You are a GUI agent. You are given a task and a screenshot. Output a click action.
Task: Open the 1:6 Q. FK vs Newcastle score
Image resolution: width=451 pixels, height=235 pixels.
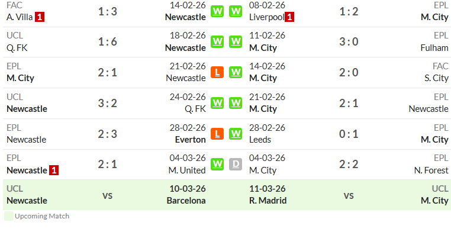(108, 41)
